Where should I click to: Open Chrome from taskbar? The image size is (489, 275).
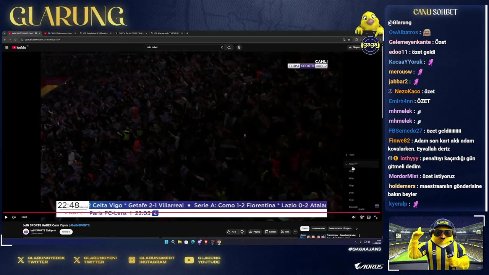click(219, 242)
